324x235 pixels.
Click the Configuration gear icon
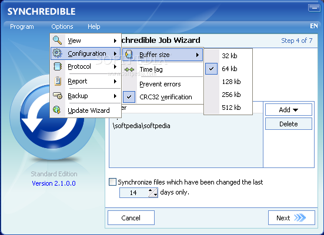tap(57, 53)
